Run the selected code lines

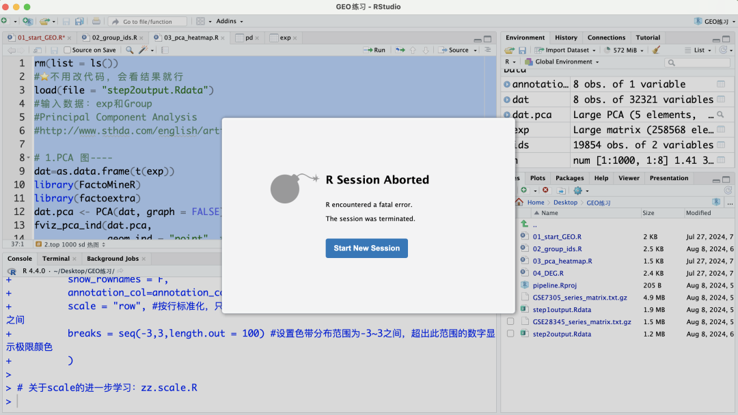tap(374, 50)
